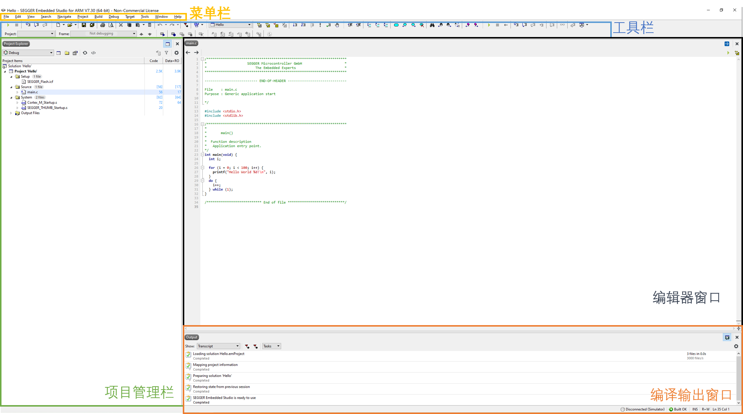Open the File menu
This screenshot has width=743, height=414.
[6, 17]
